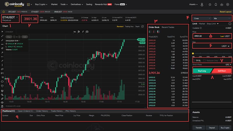This screenshot has height=131, width=233.
Task: Open the Market menu item
Action: (54, 4)
